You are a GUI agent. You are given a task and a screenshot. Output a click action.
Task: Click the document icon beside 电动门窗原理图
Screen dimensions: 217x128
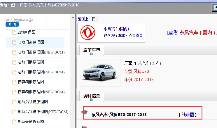[x=14, y=42]
